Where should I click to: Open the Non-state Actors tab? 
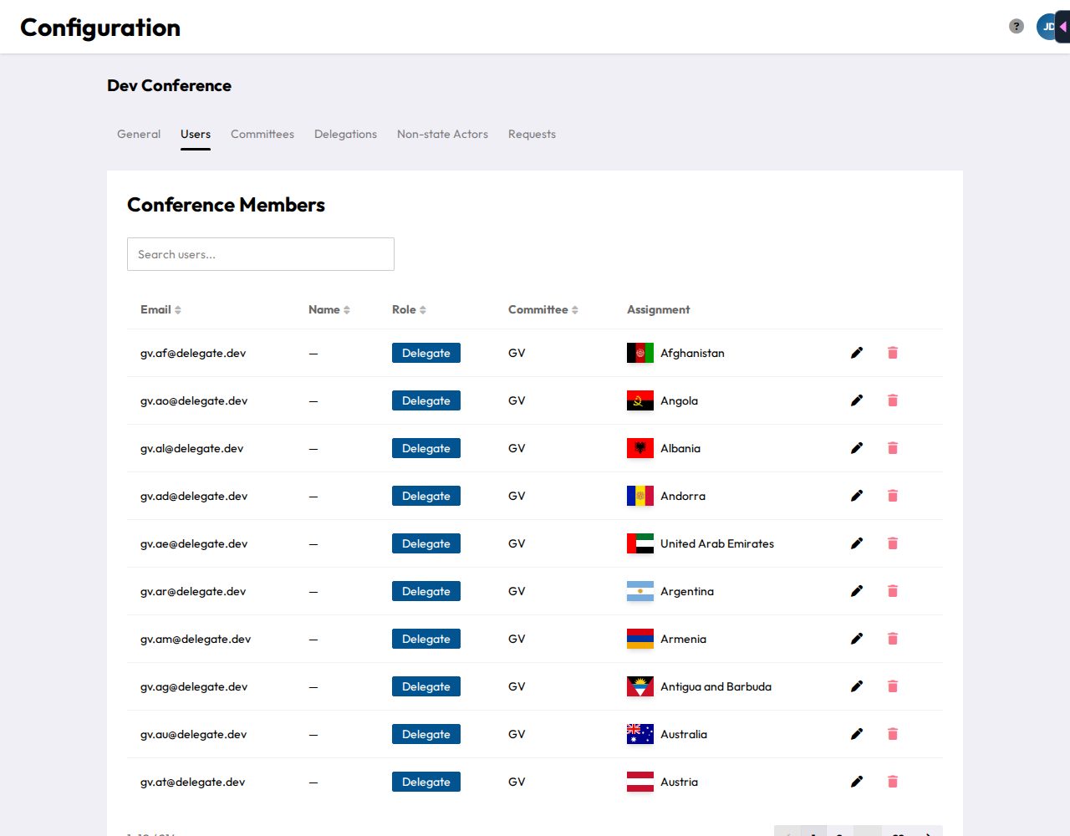(x=442, y=134)
